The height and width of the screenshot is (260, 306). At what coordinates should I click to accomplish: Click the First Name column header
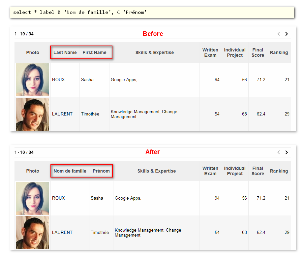click(x=94, y=52)
